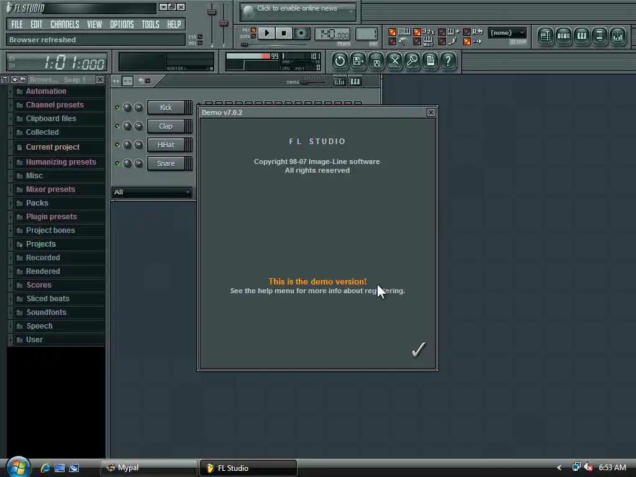Click the microphone one-click recording icon

(412, 61)
